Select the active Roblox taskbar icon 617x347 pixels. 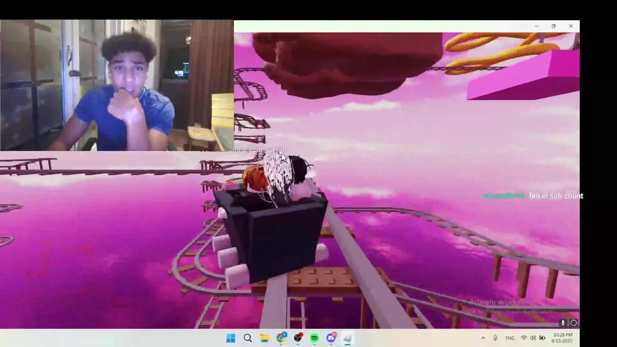point(348,338)
